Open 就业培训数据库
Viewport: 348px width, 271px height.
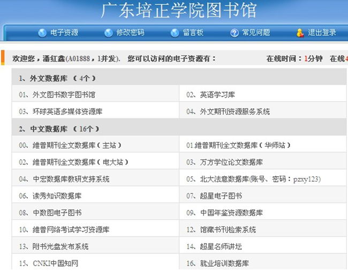(224, 263)
